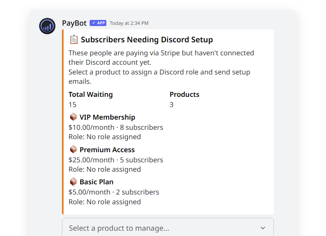The image size is (326, 236).
Task: Click the Total Waiting count of 15
Action: (72, 104)
